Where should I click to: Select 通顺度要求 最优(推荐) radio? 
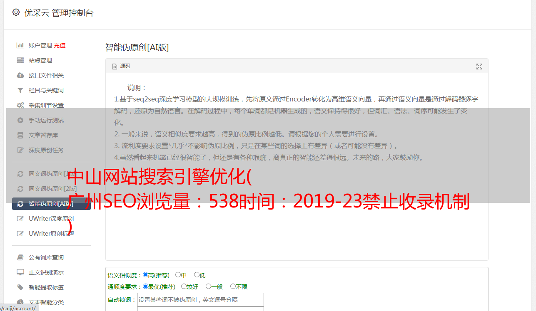pos(145,286)
